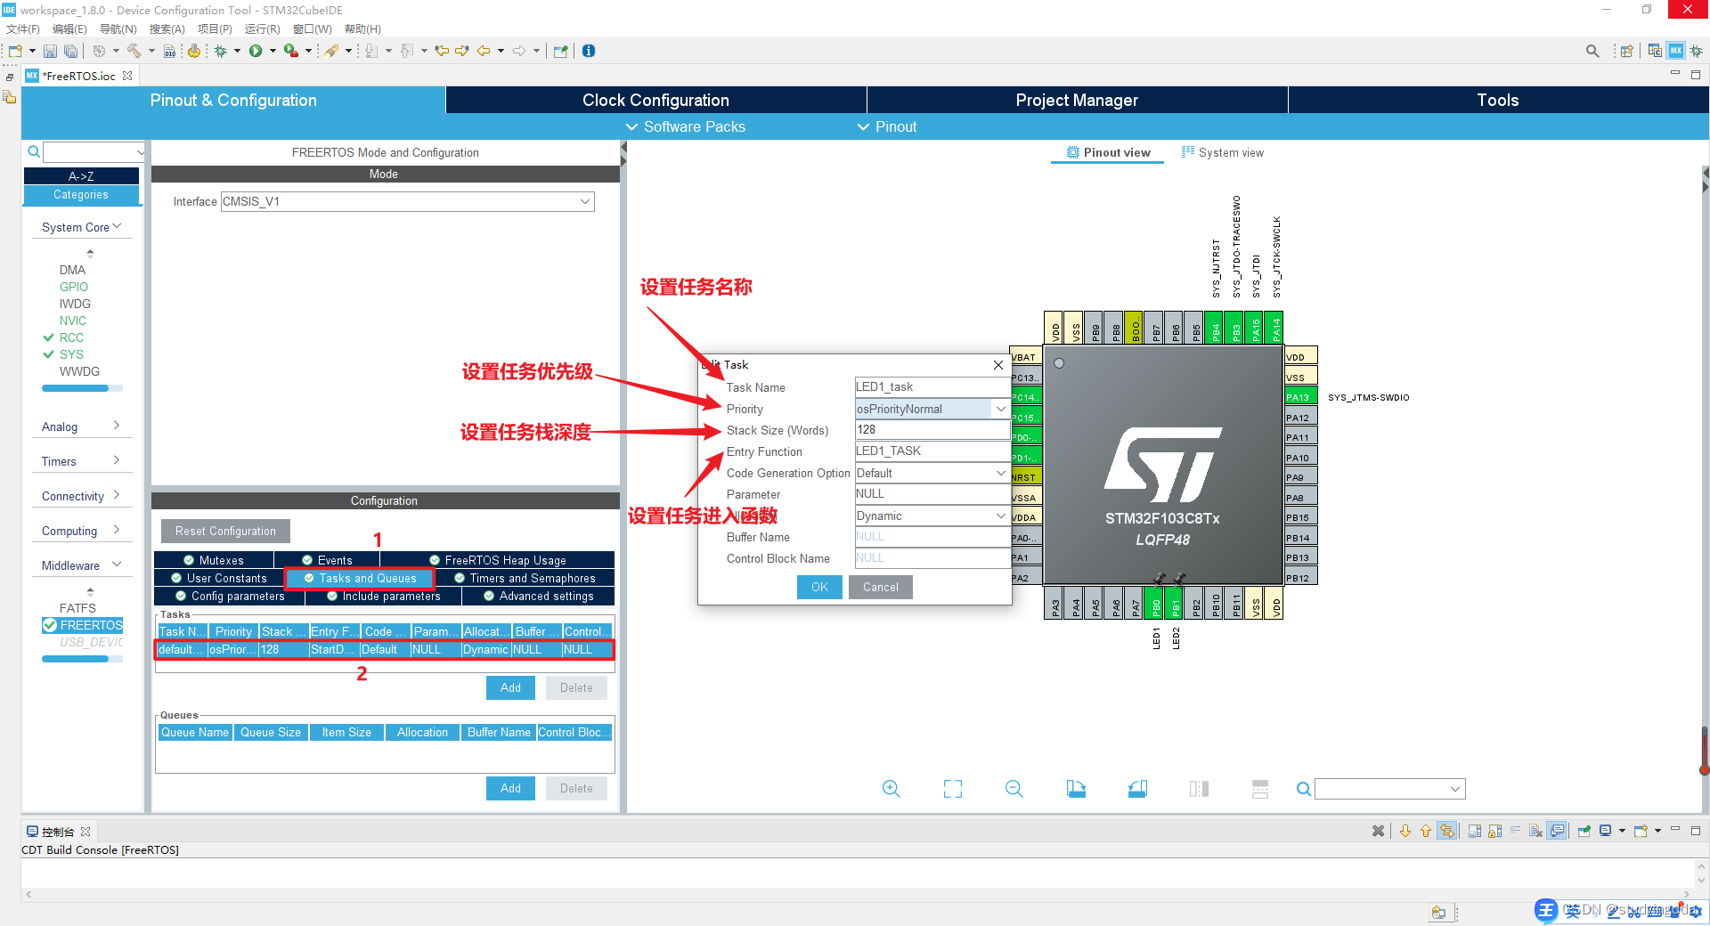Viewport: 1710px width, 926px height.
Task: Click Add button under Tasks table
Action: click(510, 687)
